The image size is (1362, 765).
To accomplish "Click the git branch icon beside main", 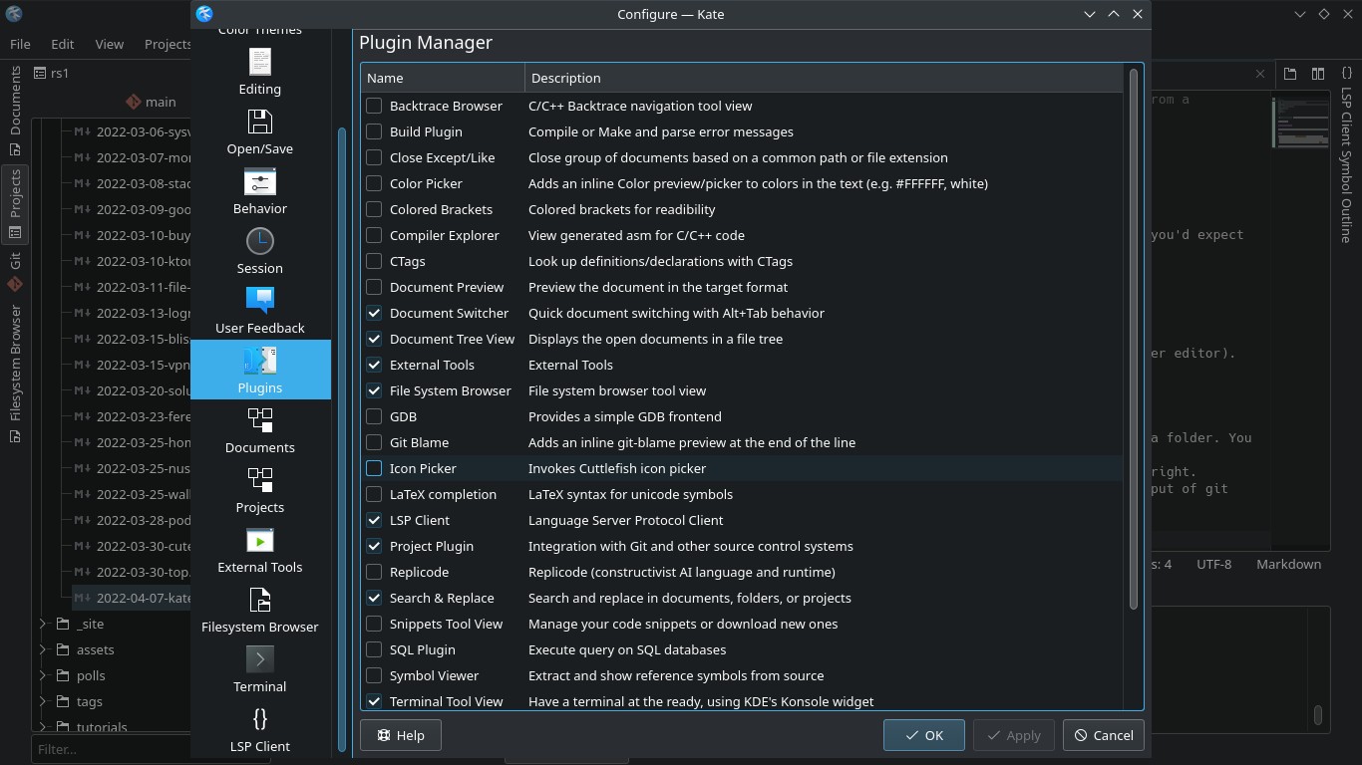I will click(x=134, y=102).
